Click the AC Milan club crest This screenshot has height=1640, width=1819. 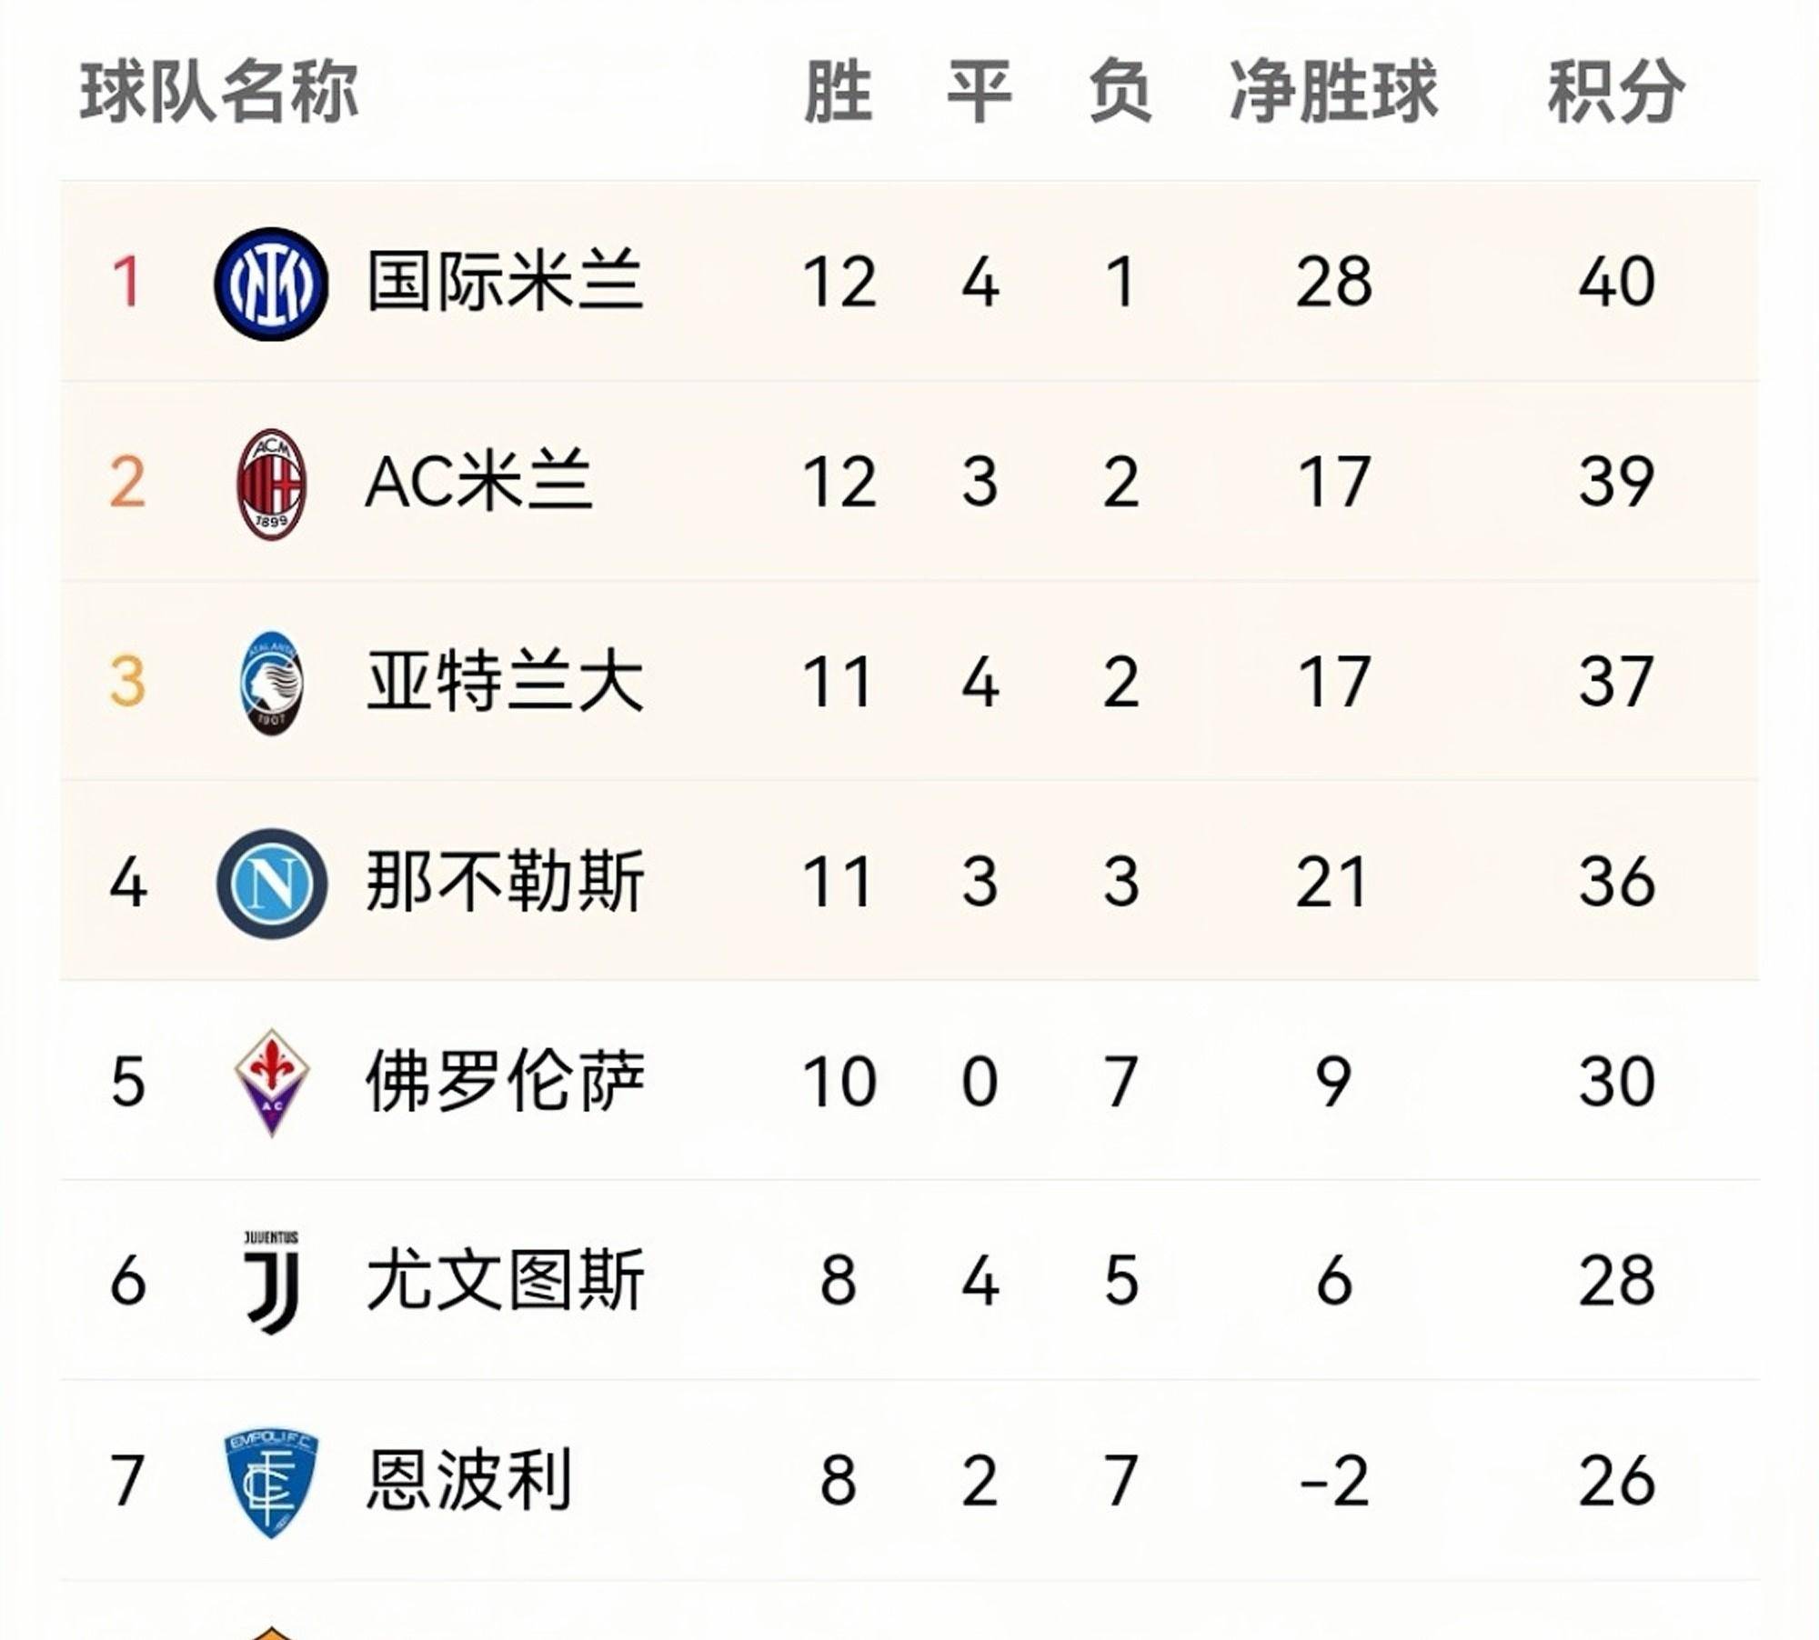tap(271, 484)
